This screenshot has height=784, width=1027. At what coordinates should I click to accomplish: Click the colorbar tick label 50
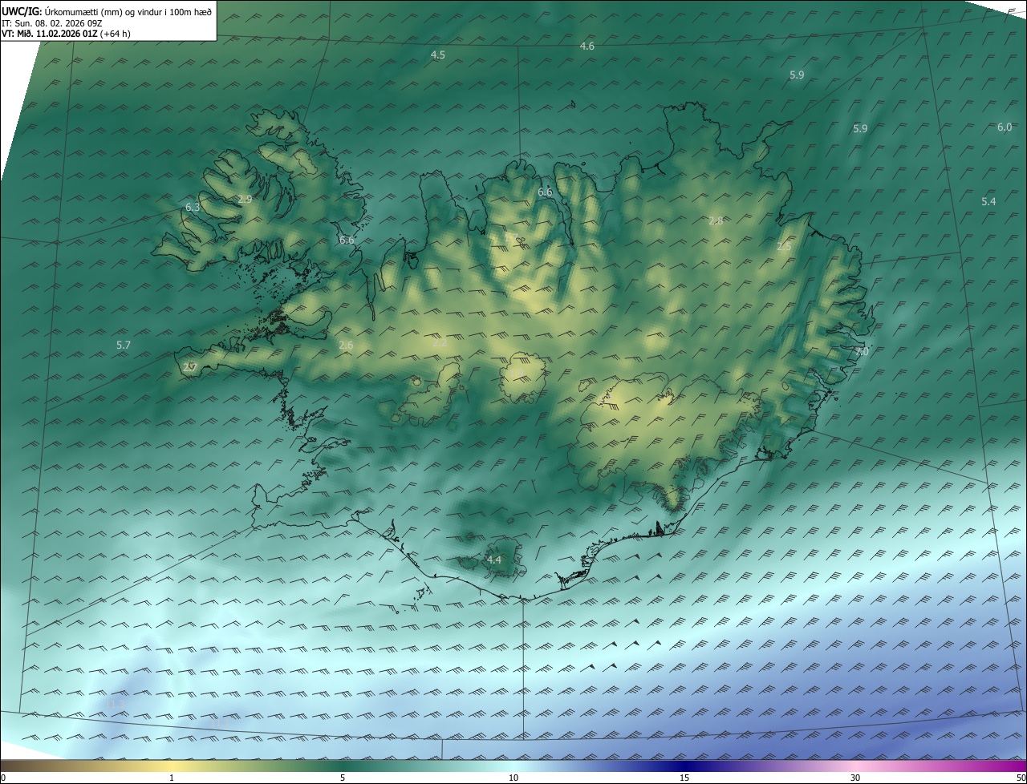1021,778
